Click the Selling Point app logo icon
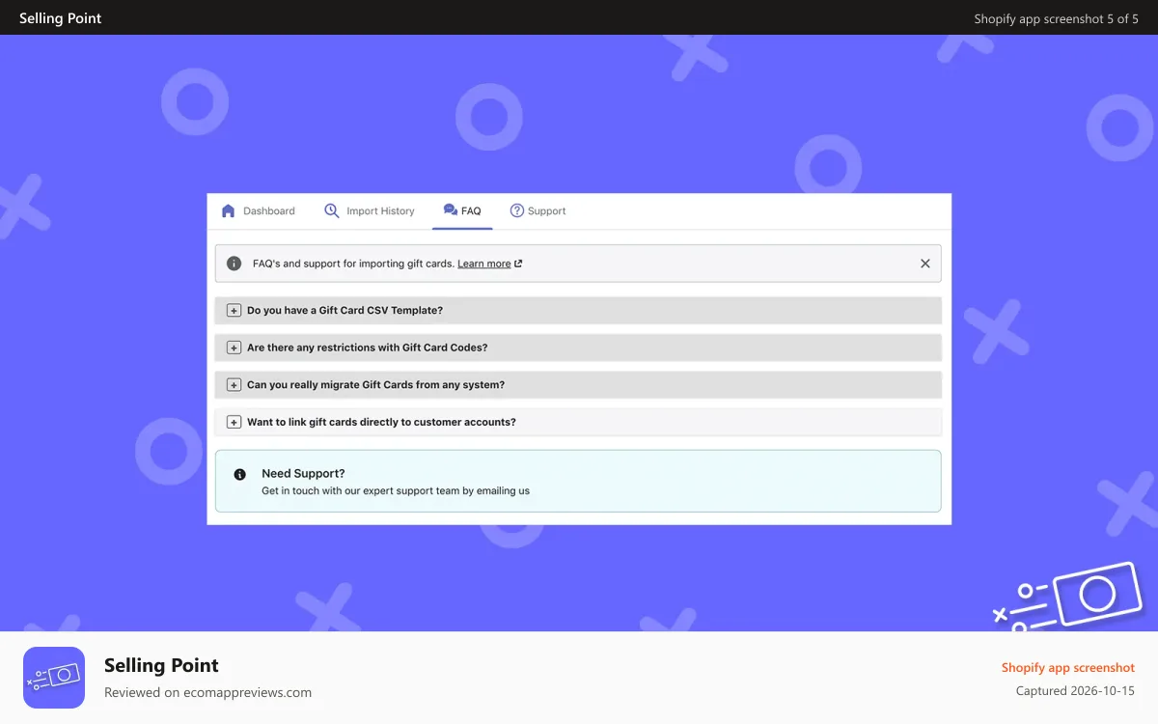The height and width of the screenshot is (724, 1158). pos(54,678)
